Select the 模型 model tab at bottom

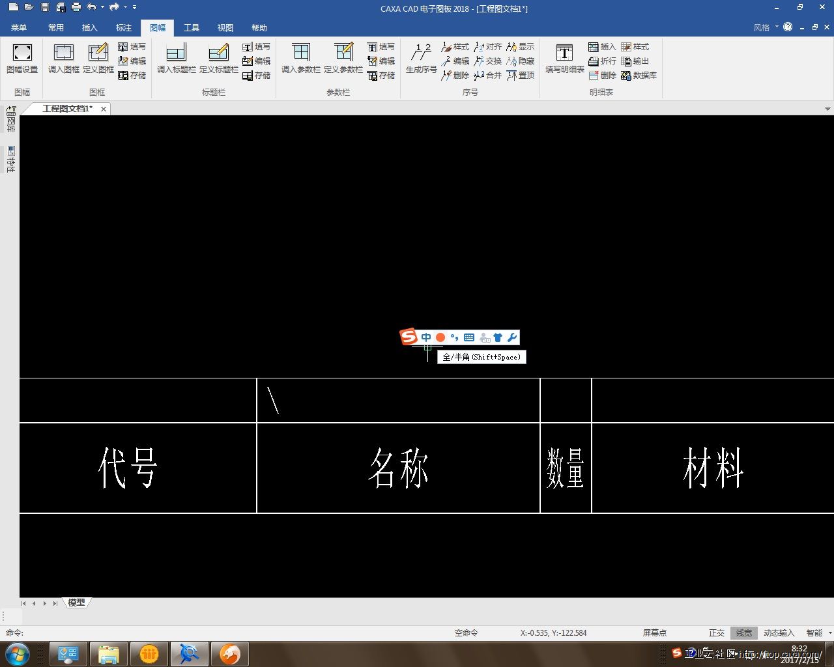(76, 603)
